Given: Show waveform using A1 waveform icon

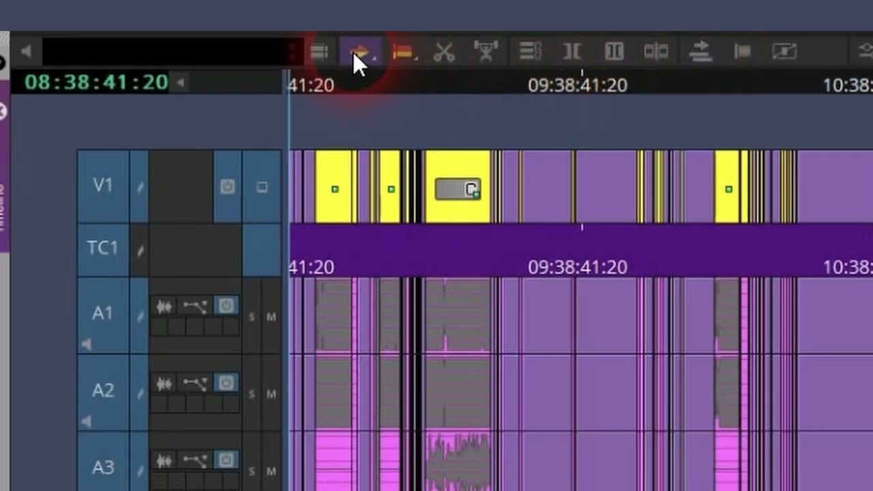Looking at the screenshot, I should 164,307.
